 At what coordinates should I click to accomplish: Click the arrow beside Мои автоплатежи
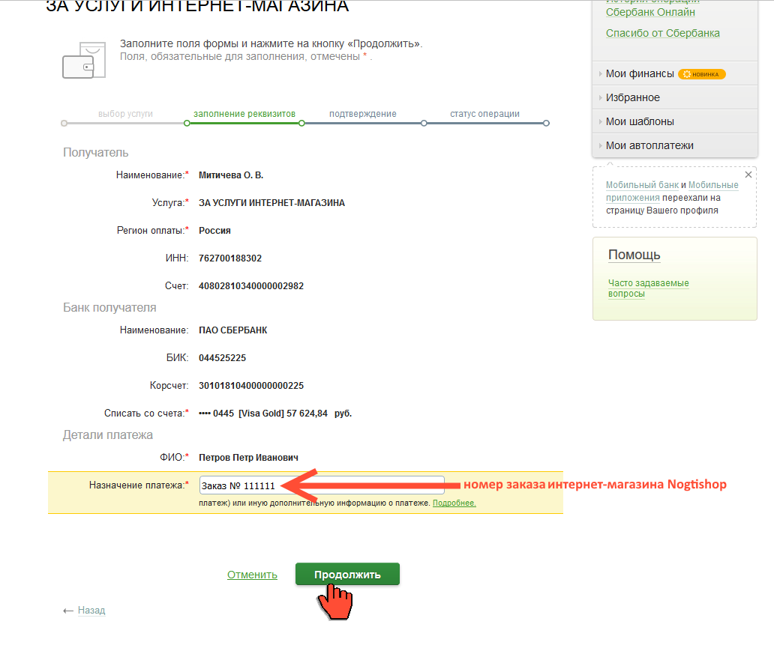click(600, 146)
